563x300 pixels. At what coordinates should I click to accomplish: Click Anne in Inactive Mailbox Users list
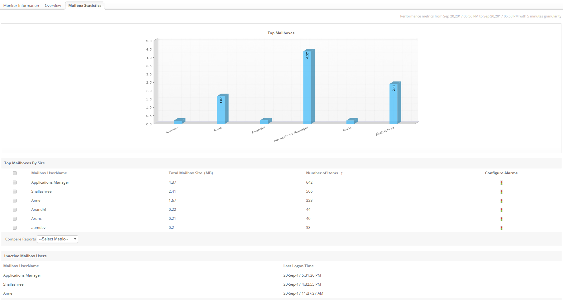8,293
